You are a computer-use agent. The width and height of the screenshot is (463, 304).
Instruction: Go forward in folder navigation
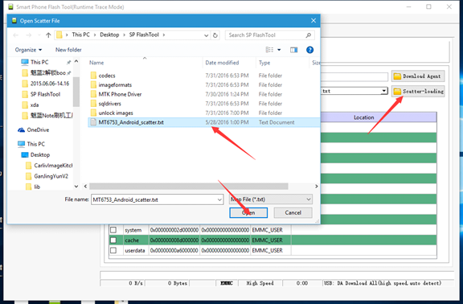click(x=29, y=35)
